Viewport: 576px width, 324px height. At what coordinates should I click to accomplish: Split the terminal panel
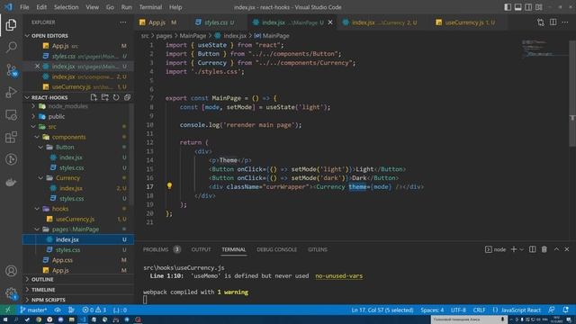click(532, 249)
